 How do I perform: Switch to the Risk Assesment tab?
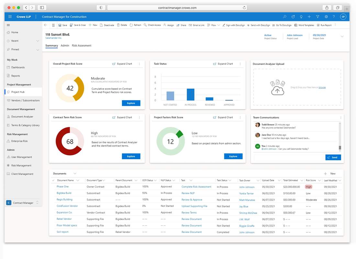coord(82,46)
